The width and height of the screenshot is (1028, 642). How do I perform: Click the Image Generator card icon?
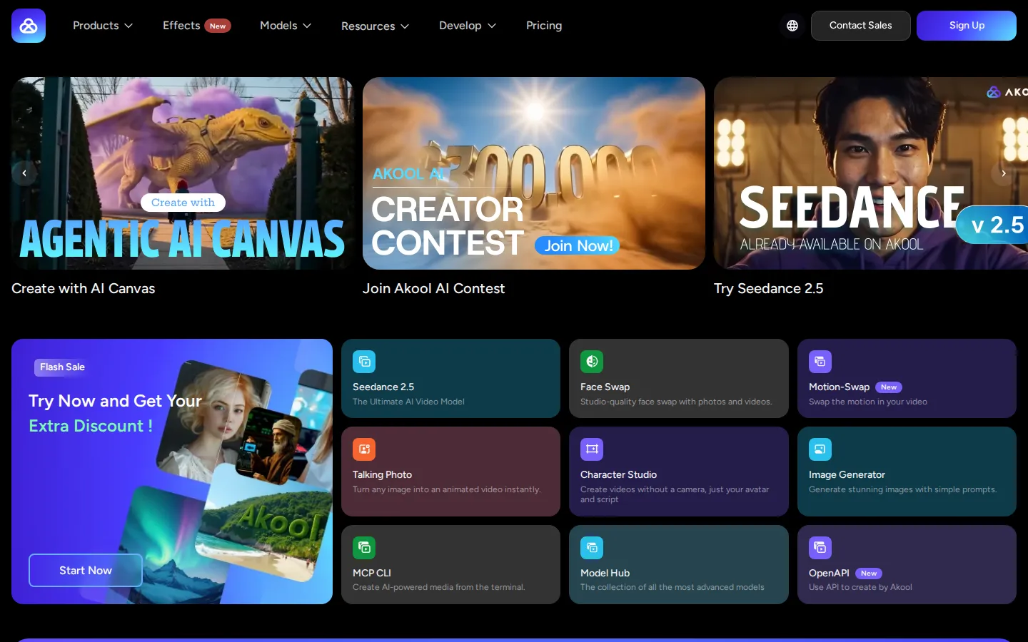coord(820,449)
